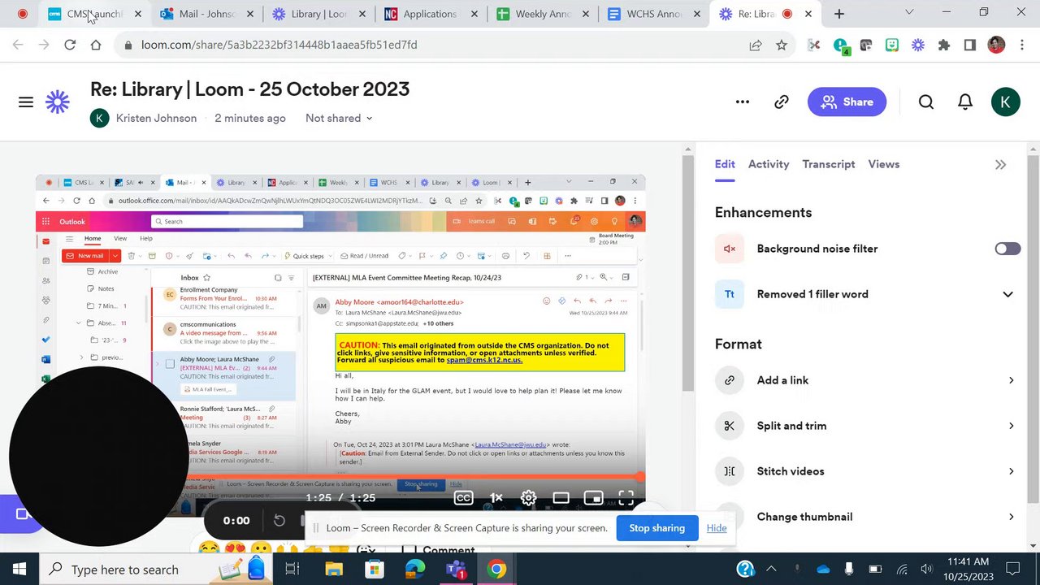Go to Loom home via the logo
This screenshot has width=1040, height=585.
click(58, 102)
